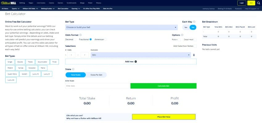Switch stake mode to Stake Per Bet
Viewport: 262px width, 123px height.
pos(96,75)
